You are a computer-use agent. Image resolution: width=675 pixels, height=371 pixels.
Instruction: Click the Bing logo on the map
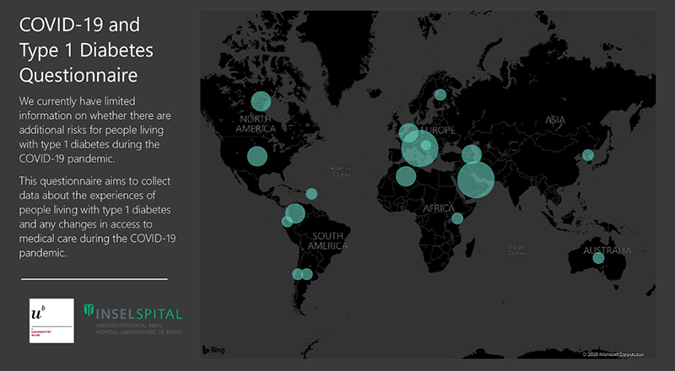click(x=214, y=350)
